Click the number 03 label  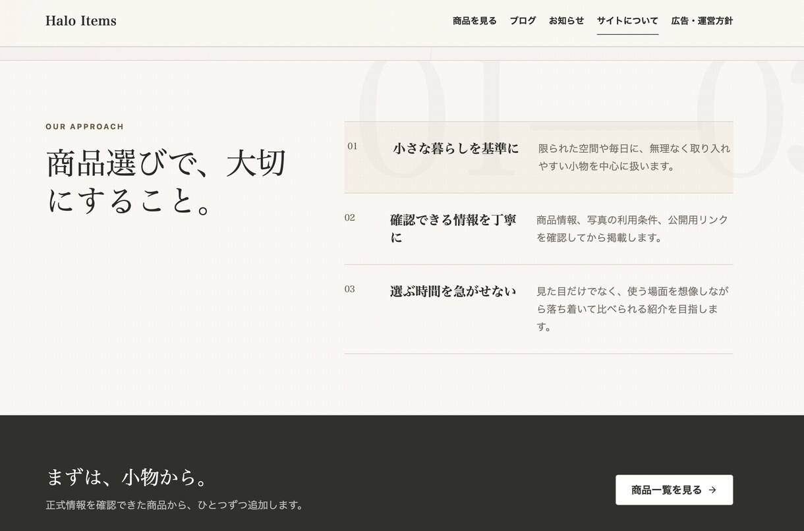pyautogui.click(x=350, y=289)
